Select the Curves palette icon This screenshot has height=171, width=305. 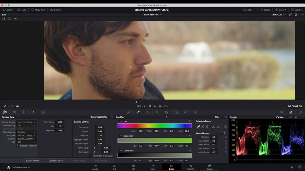point(129,112)
